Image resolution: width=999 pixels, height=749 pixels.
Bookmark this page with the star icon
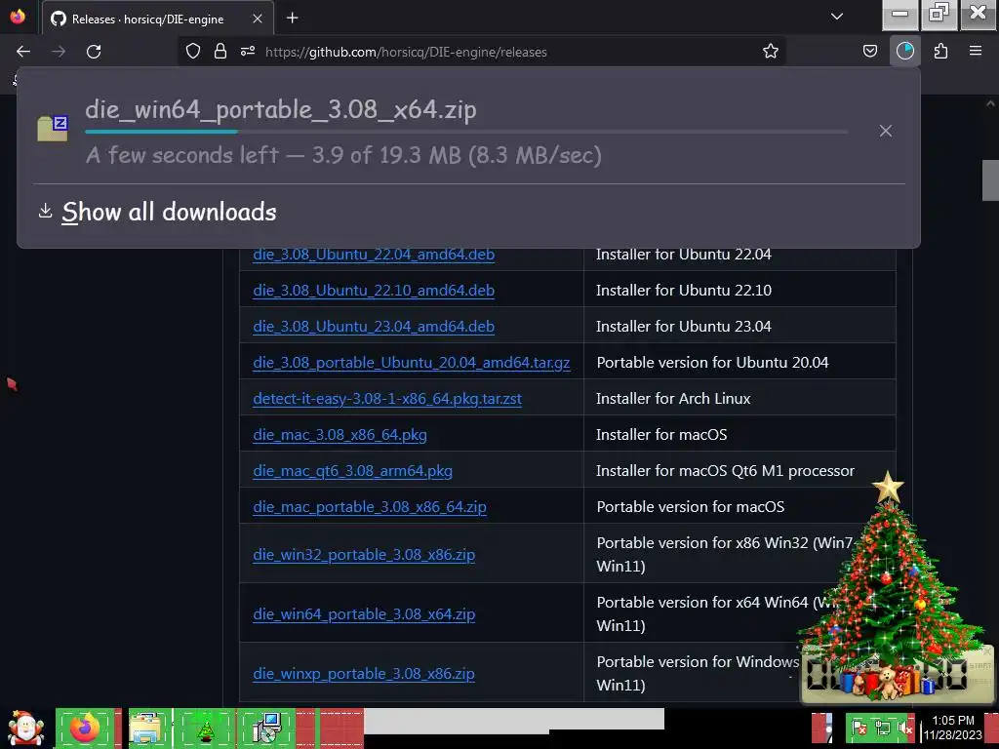(771, 52)
